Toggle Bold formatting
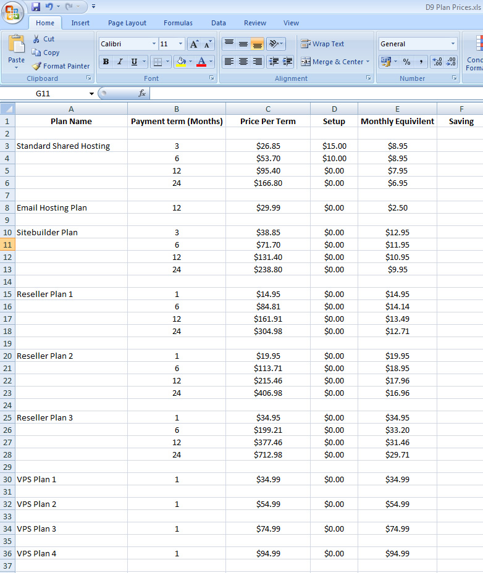The width and height of the screenshot is (483, 573). pos(106,62)
